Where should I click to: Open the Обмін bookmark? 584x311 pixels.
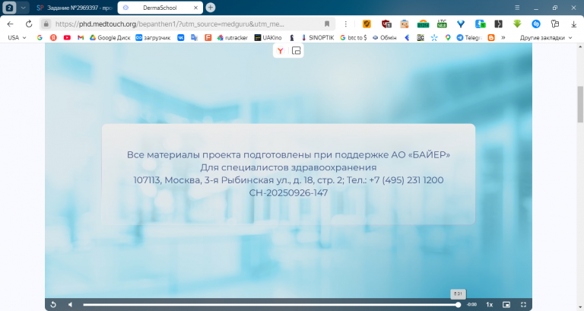(x=384, y=37)
